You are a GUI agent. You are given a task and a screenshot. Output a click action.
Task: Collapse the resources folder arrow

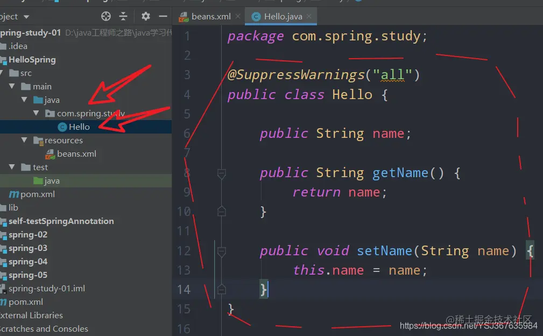click(x=24, y=140)
